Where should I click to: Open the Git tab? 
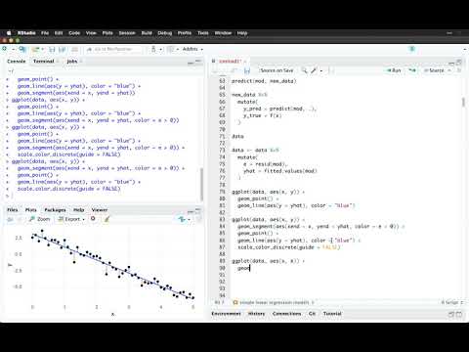tap(312, 314)
